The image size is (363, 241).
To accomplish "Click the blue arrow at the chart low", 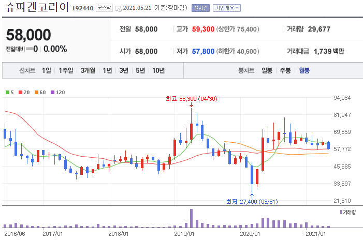I will click(x=252, y=196).
